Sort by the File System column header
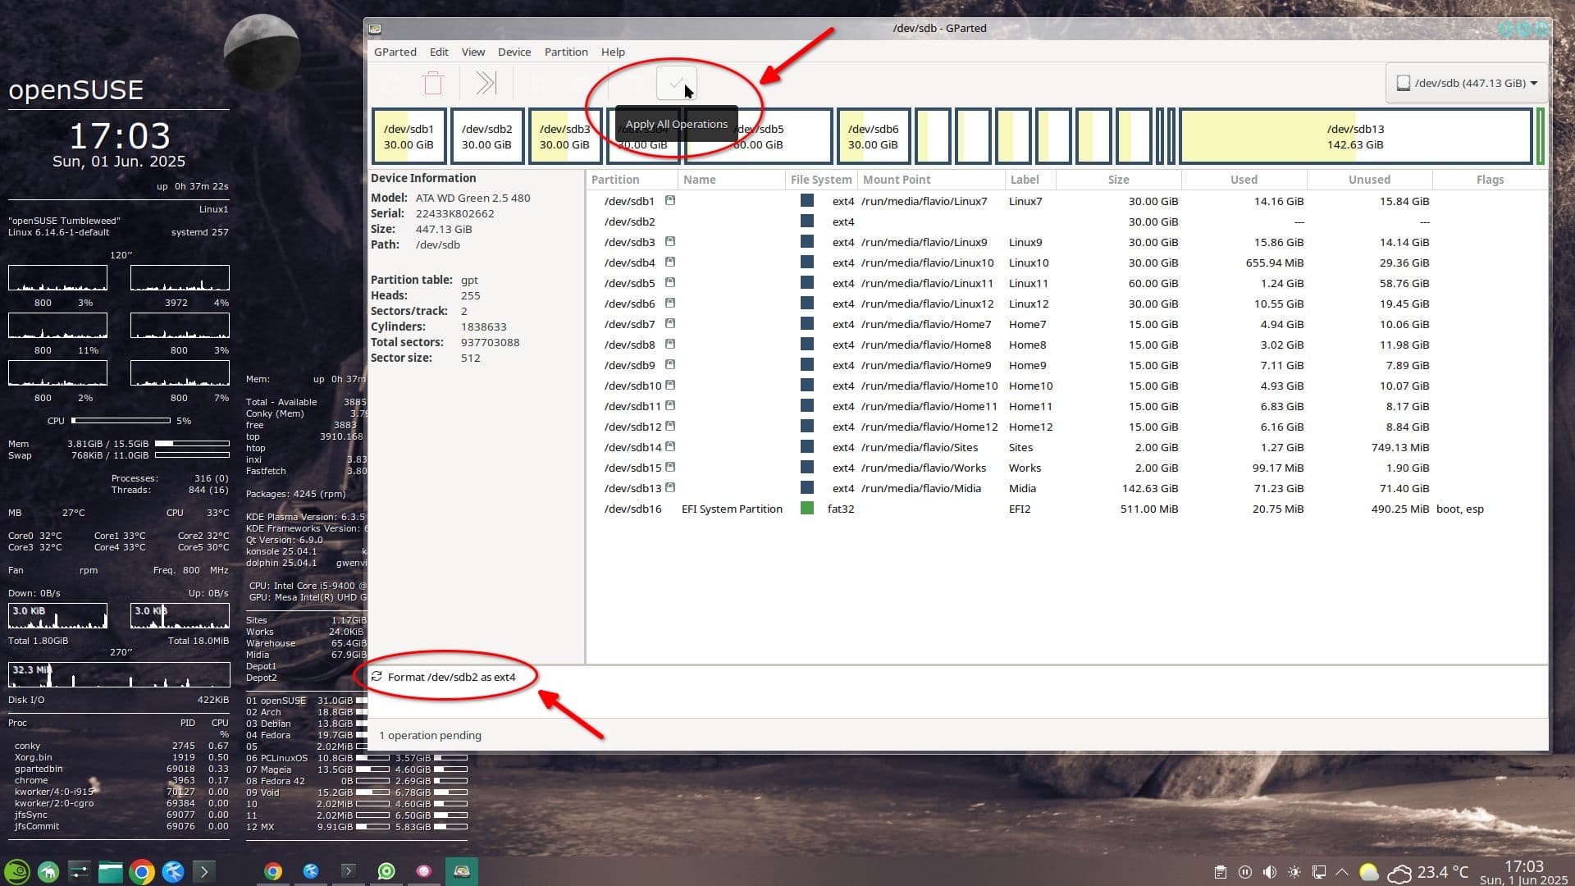 tap(821, 180)
